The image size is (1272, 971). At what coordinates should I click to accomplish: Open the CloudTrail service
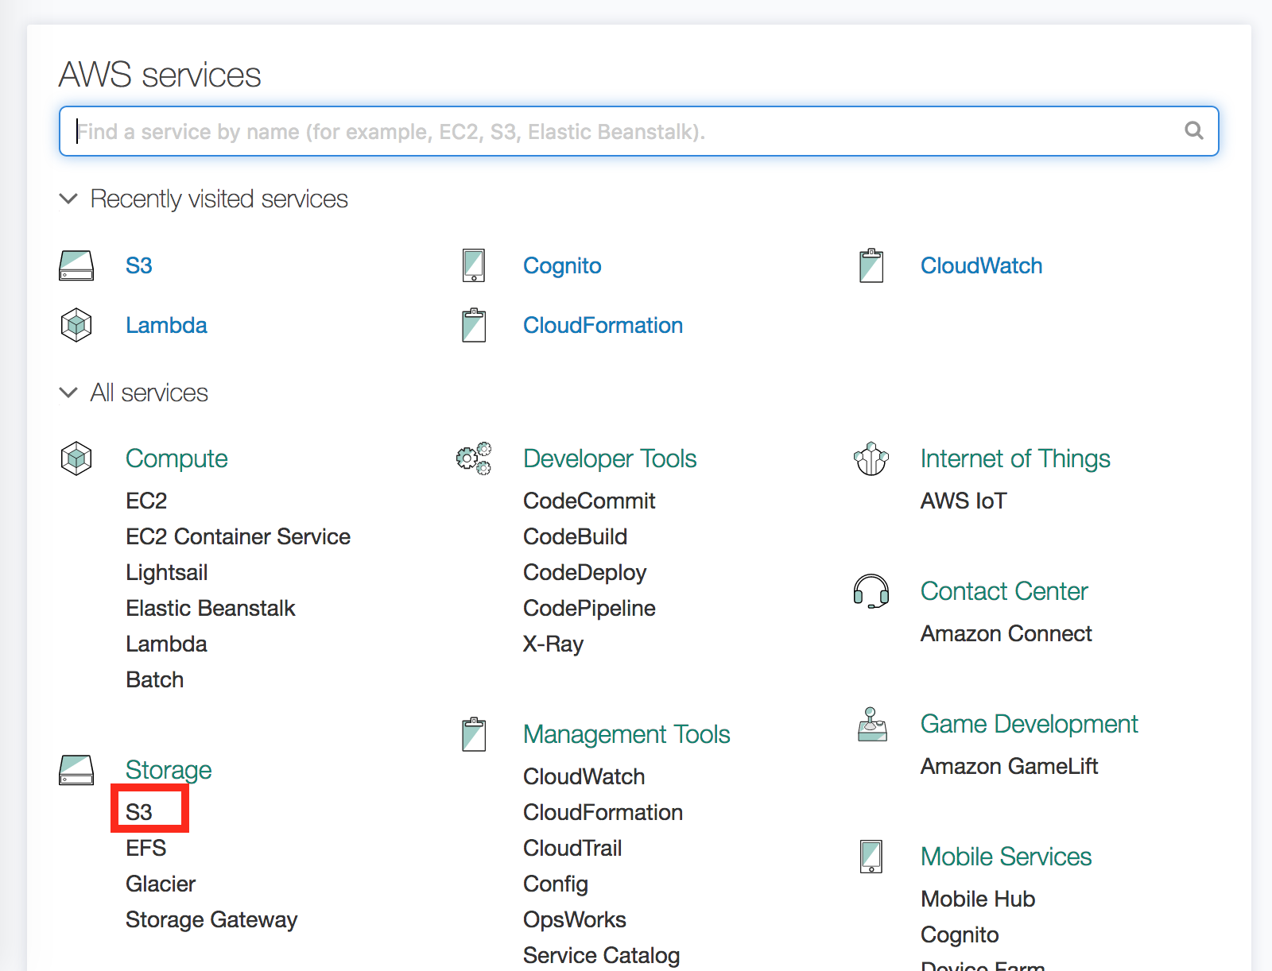pyautogui.click(x=572, y=848)
